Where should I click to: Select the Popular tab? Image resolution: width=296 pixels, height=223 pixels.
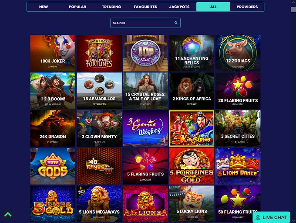(x=77, y=7)
